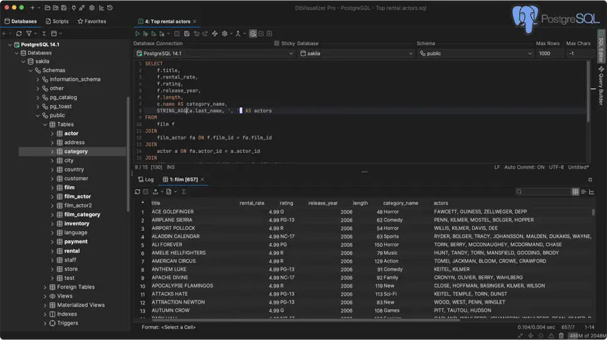Select the Log tab
This screenshot has height=340, width=607.
coord(146,180)
